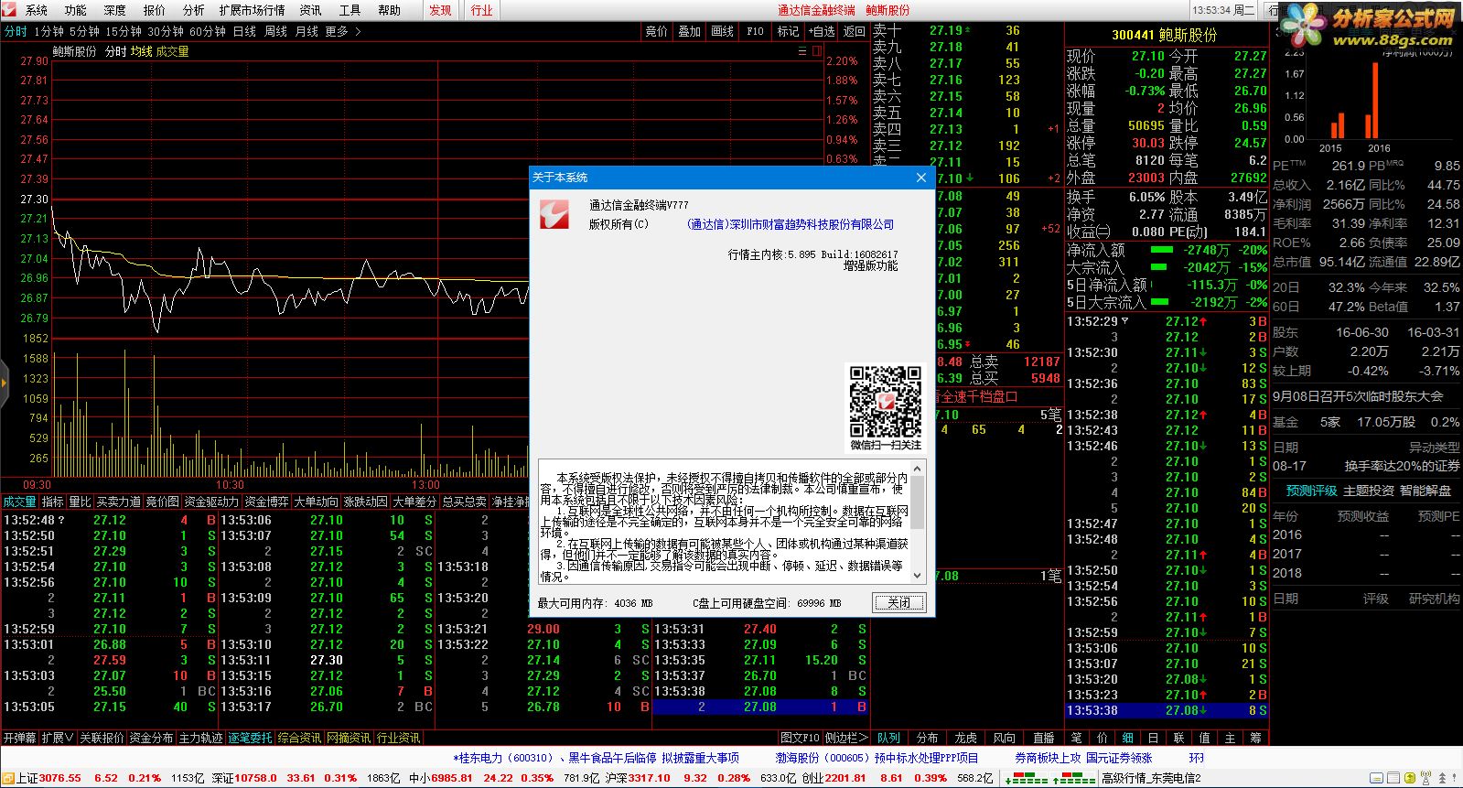
Task: Switch to the 直播 tab
Action: click(1044, 738)
